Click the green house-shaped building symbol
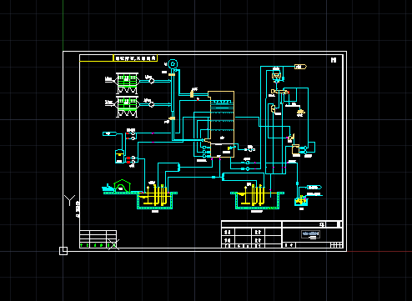The image size is (412, 301). click(x=123, y=186)
